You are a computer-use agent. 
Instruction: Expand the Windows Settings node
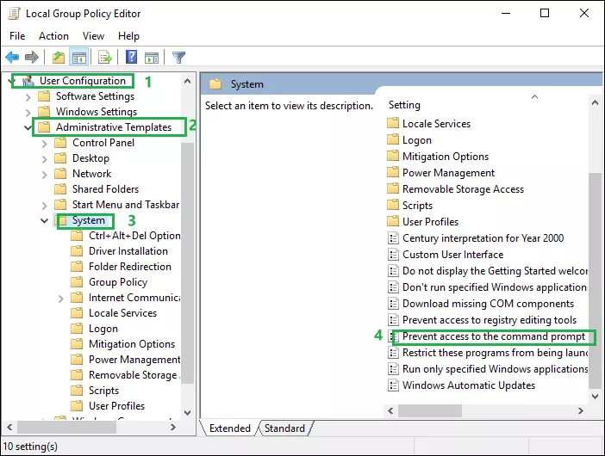point(28,113)
